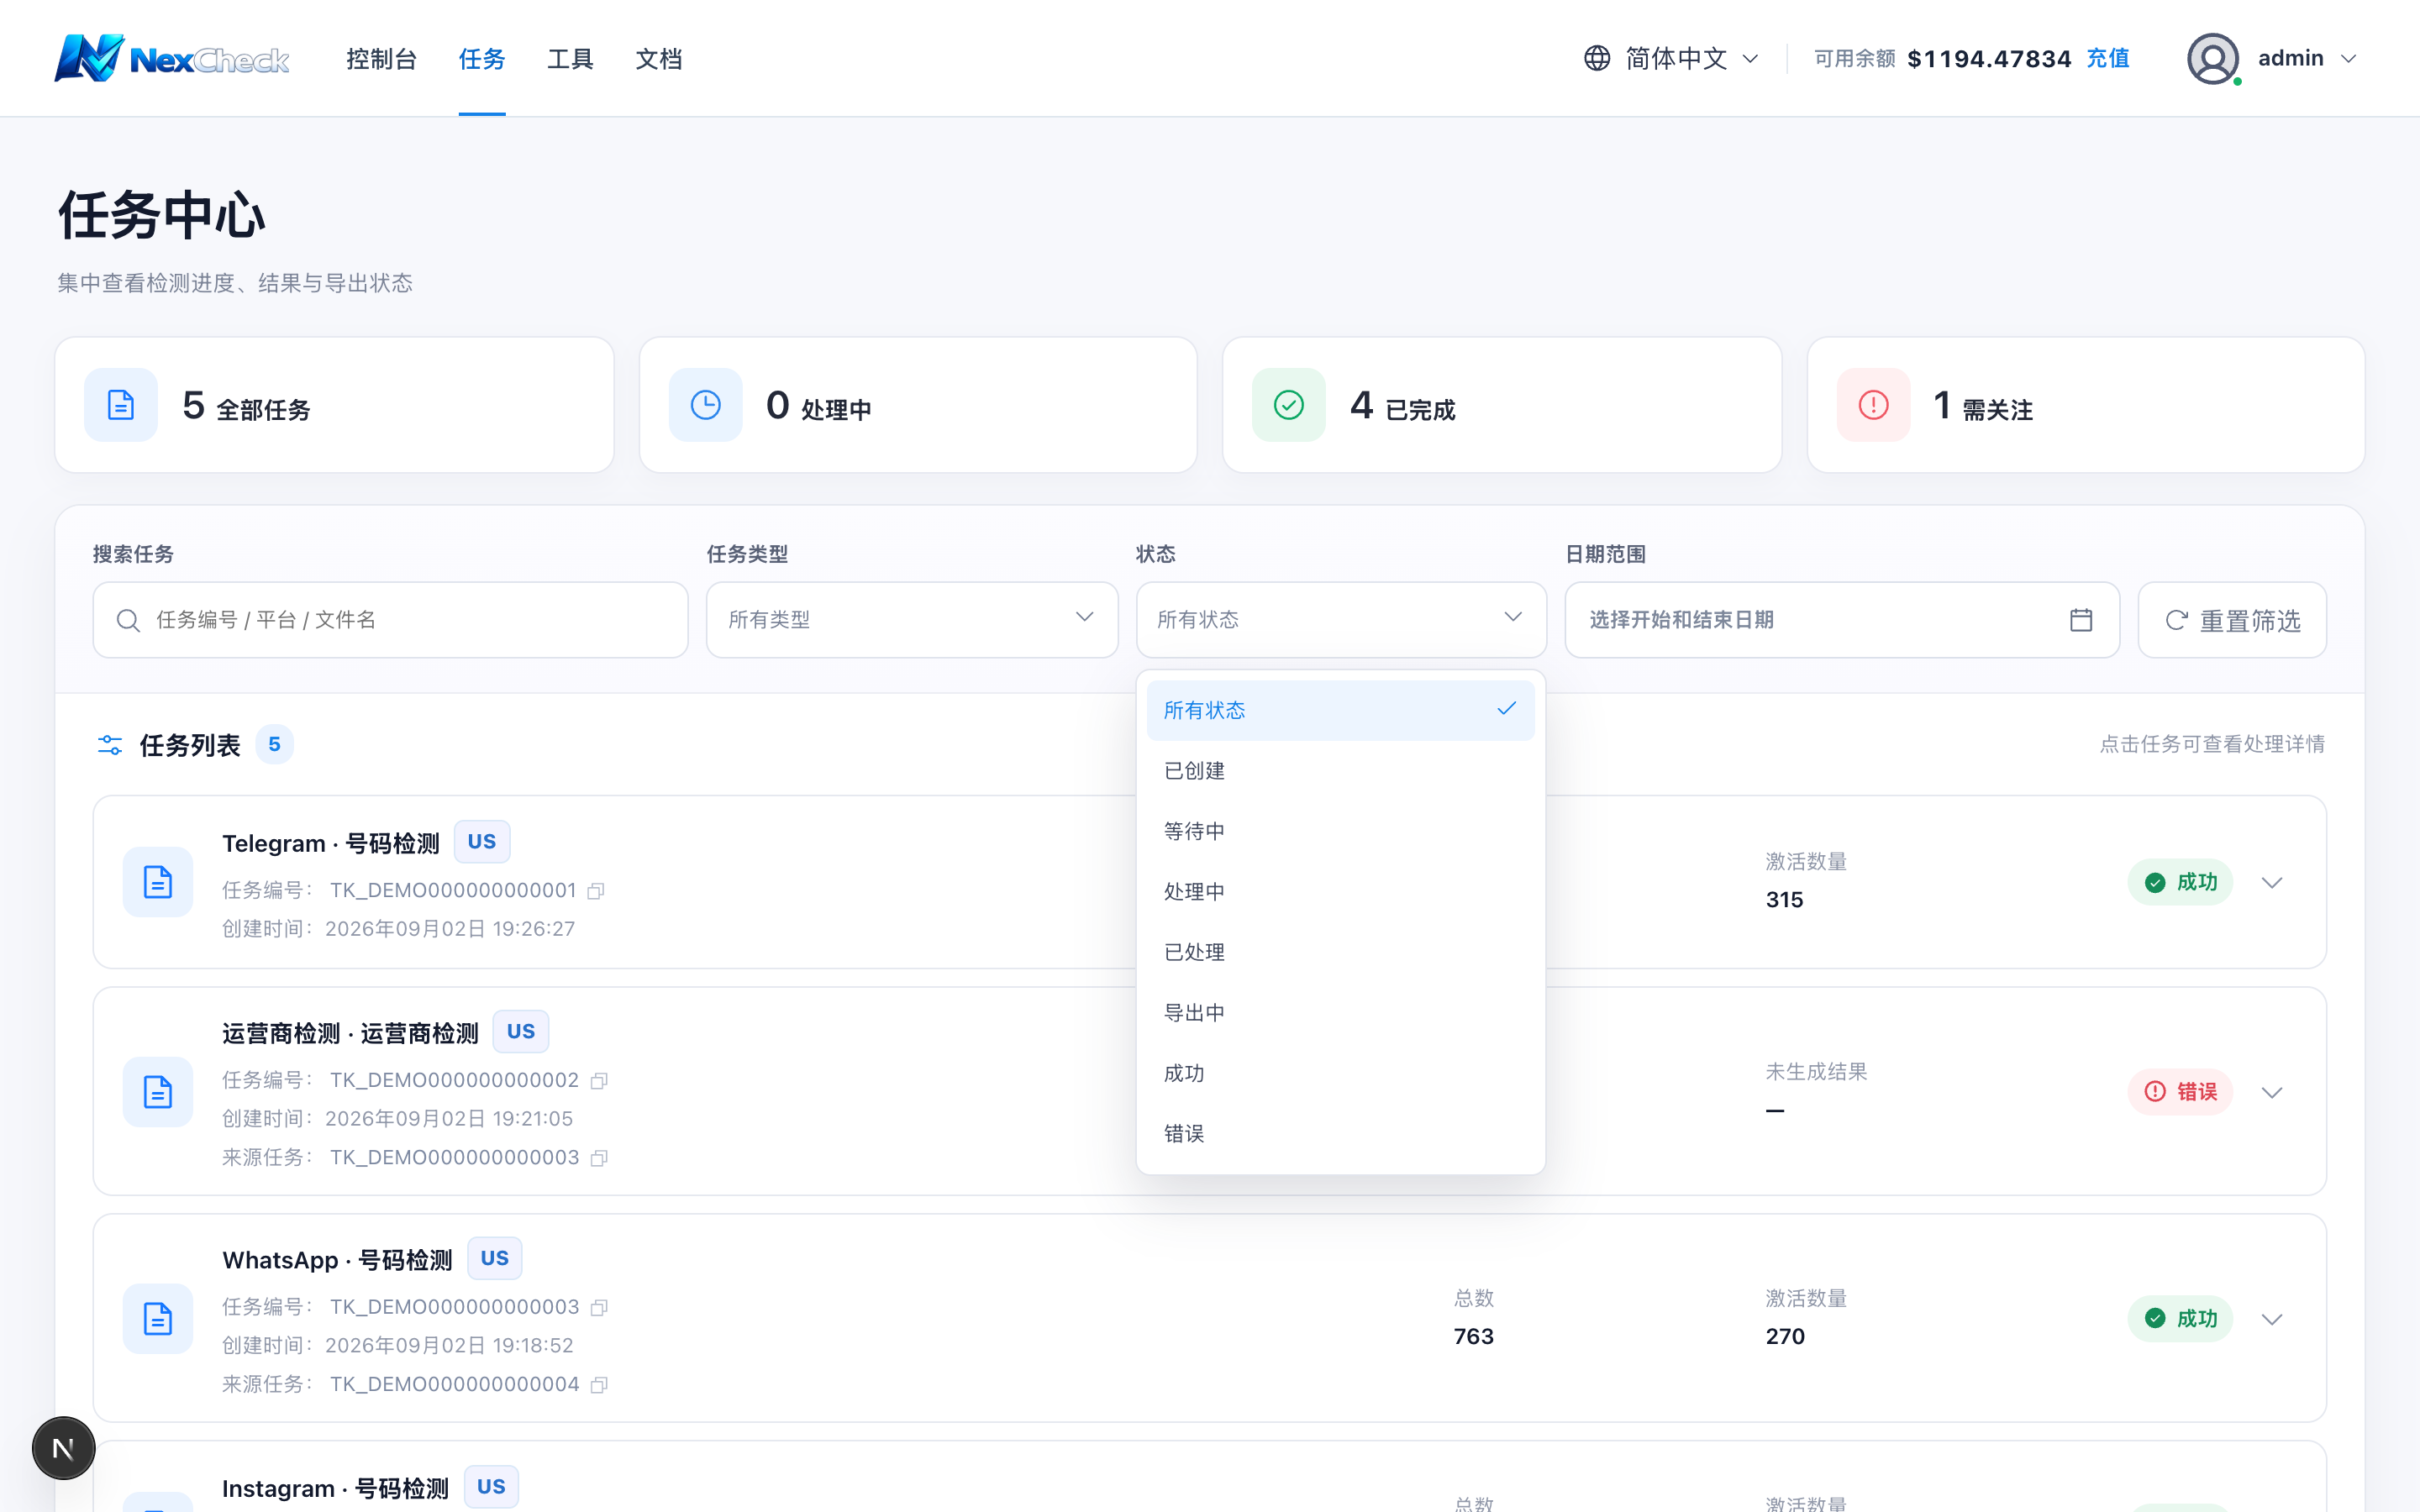Screen dimensions: 2420x1512
Task: Click the 任务列表 filter sliders icon
Action: point(110,745)
